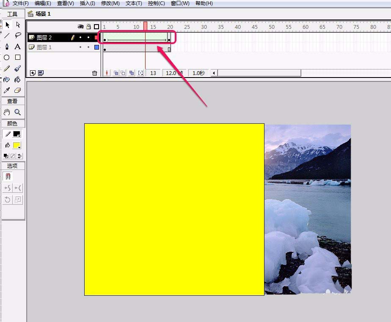
Task: Open the 查看(V) menu
Action: point(65,3)
